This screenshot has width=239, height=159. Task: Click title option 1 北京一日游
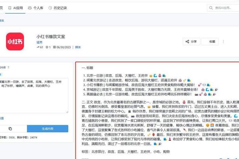point(125,76)
